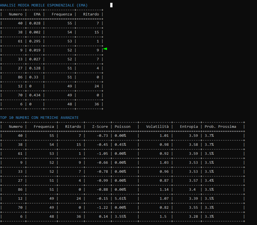Select Entropia value 3.28

click(193, 217)
